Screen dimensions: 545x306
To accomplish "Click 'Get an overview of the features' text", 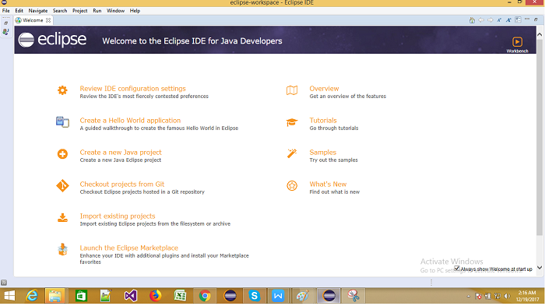I will 347,97.
